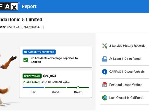This screenshot has height=111, width=149.
Task: Click 'No Accidents or Damage Reported to CARFAX' text
Action: pos(54,60)
